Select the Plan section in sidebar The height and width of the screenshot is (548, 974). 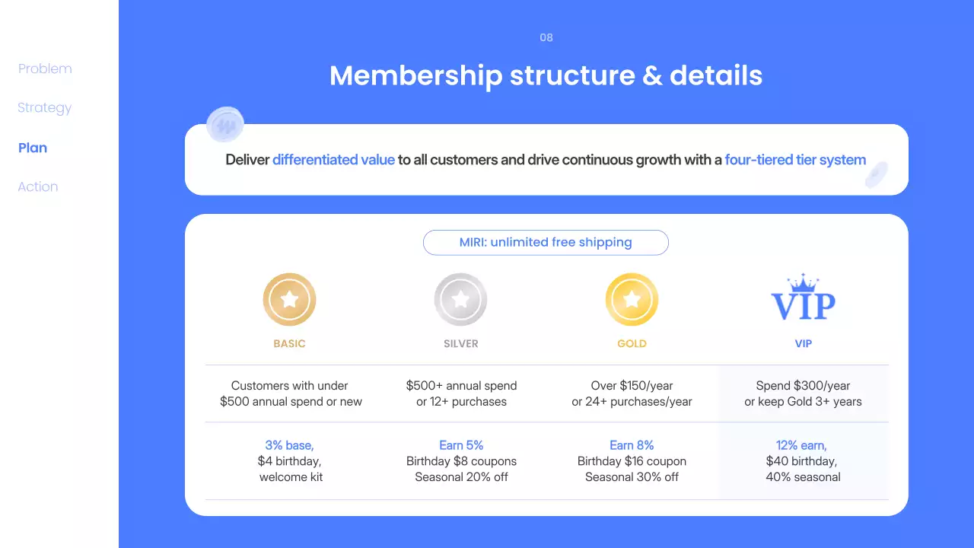point(33,148)
